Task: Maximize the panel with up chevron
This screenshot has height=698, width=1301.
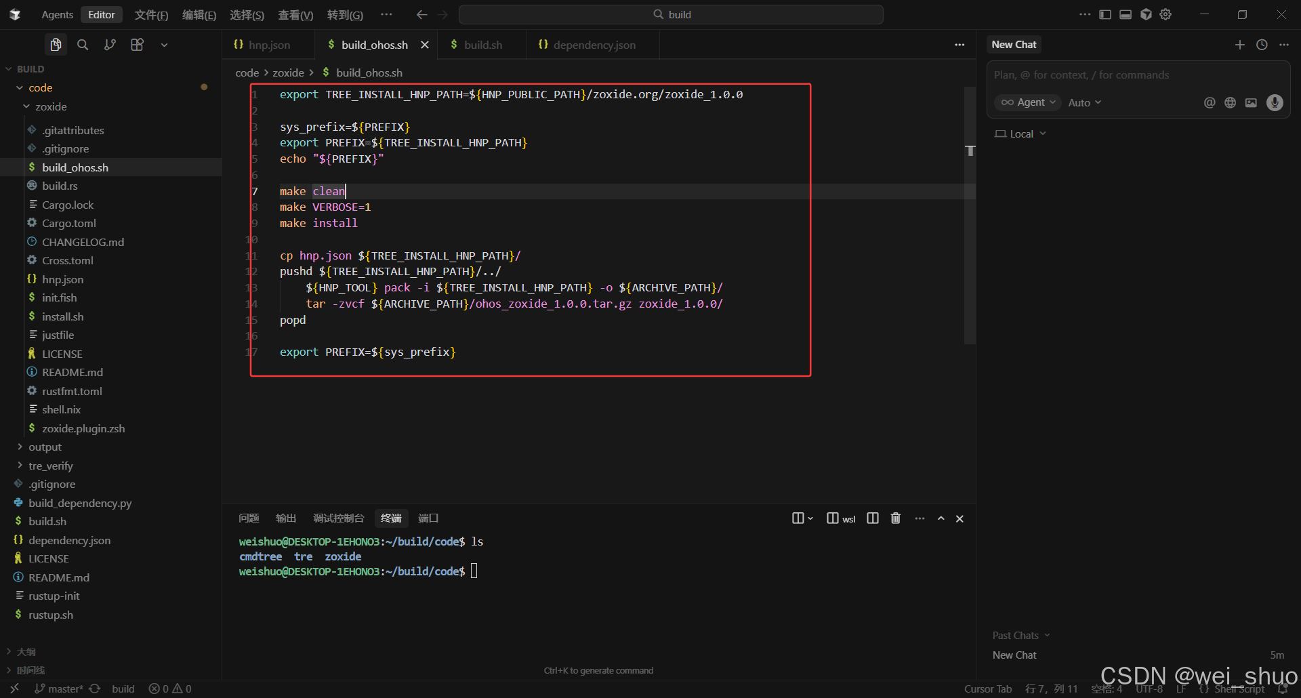Action: [x=941, y=518]
